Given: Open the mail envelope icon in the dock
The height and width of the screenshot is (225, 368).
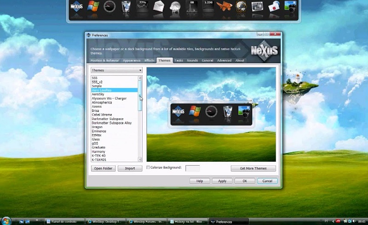Looking at the screenshot, I should pyautogui.click(x=159, y=6).
